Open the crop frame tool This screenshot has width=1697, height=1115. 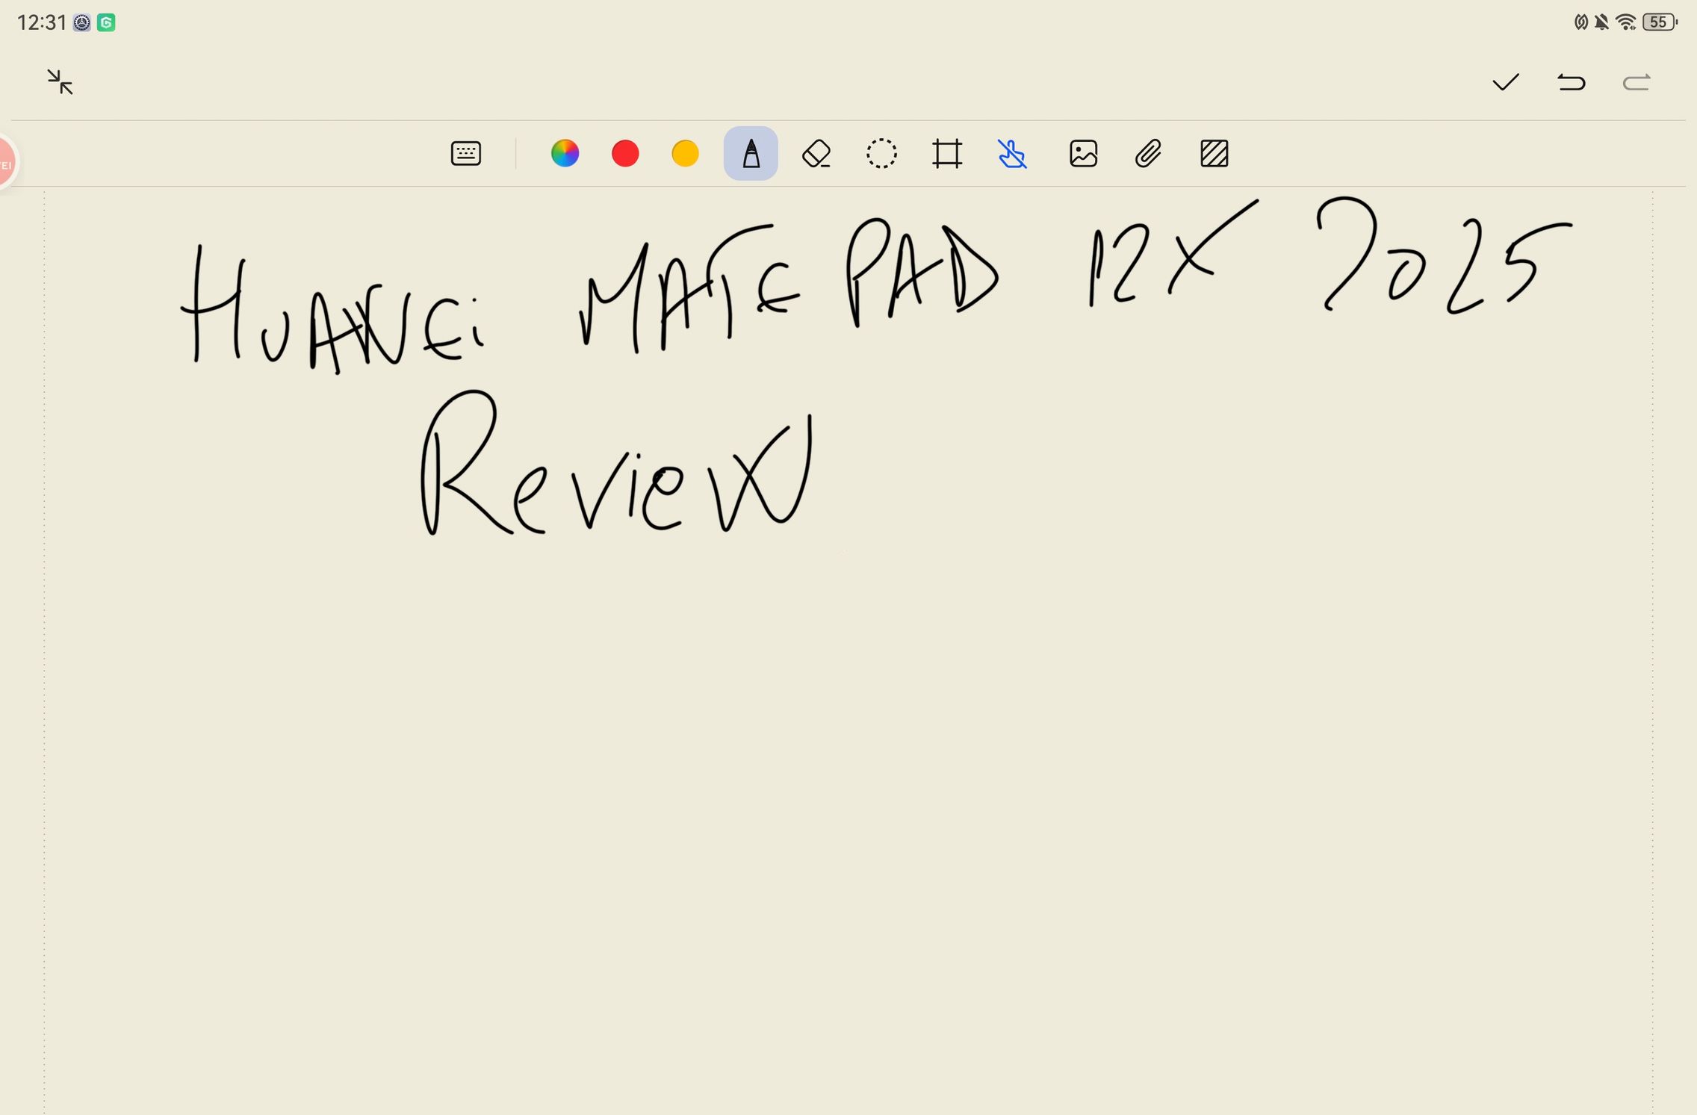[947, 154]
